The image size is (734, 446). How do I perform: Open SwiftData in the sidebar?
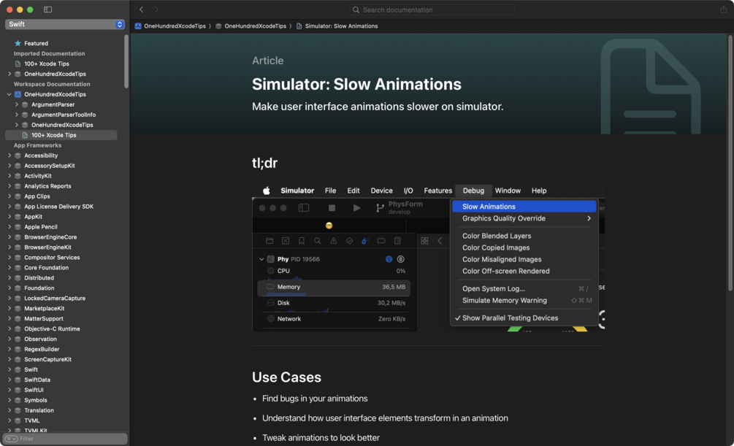(x=37, y=380)
